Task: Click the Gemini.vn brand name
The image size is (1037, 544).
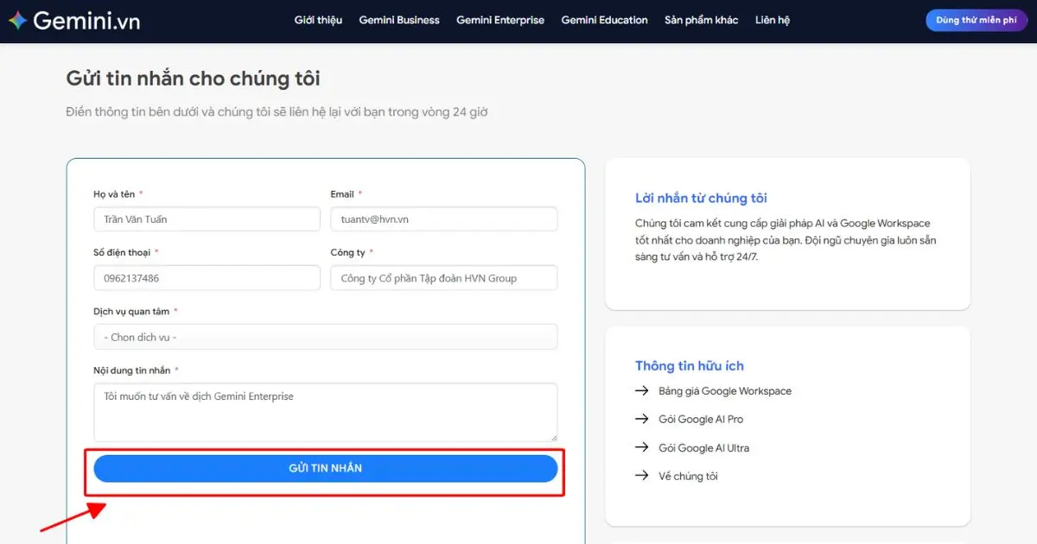Action: (x=86, y=21)
